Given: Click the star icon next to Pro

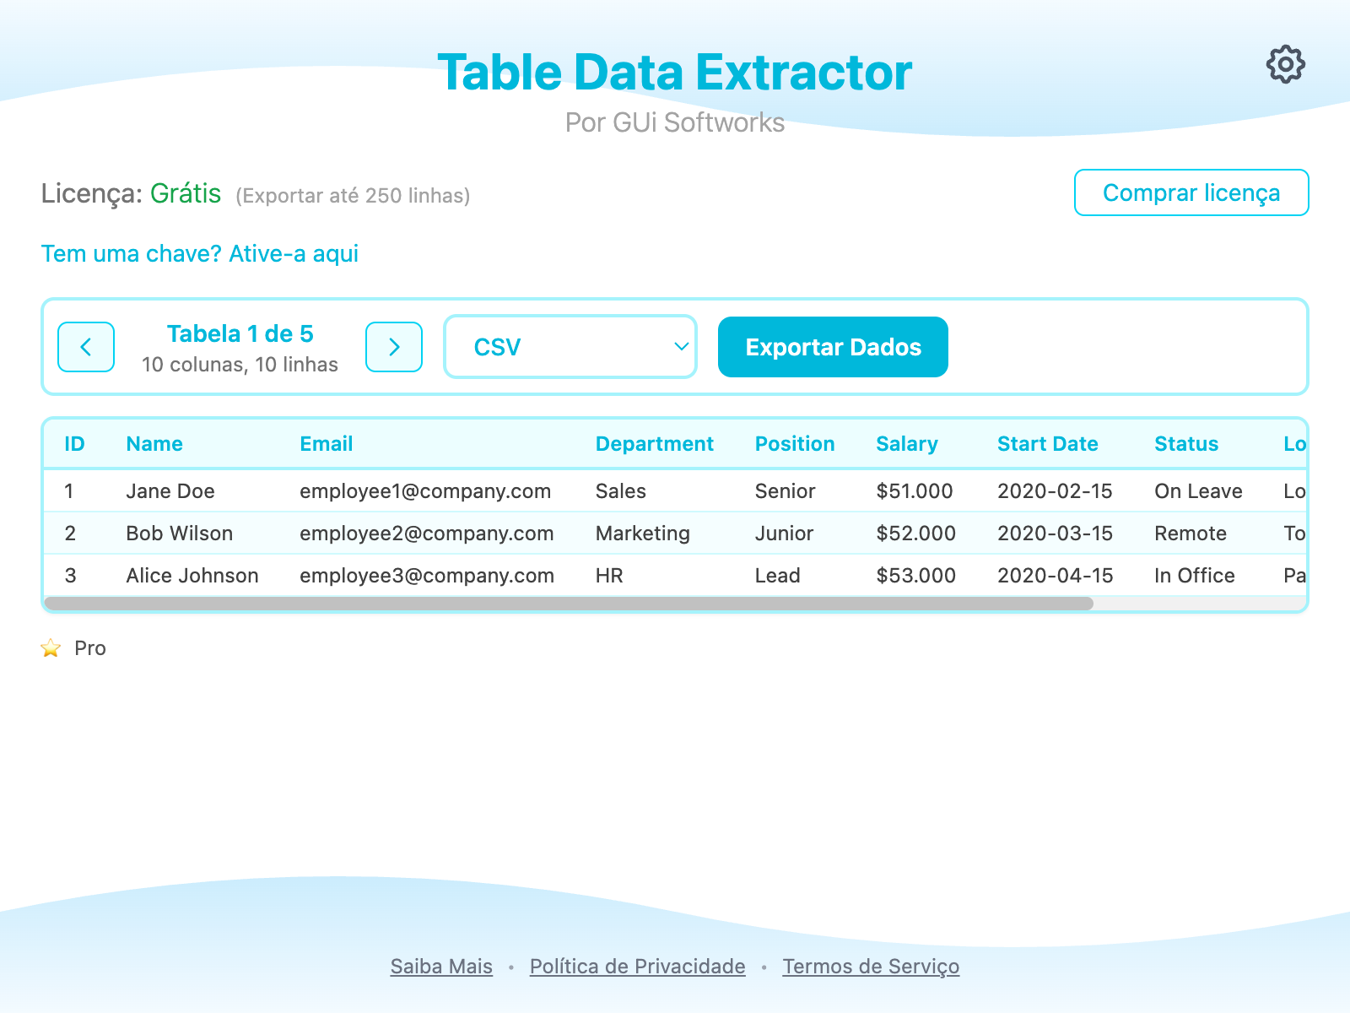Looking at the screenshot, I should (51, 647).
